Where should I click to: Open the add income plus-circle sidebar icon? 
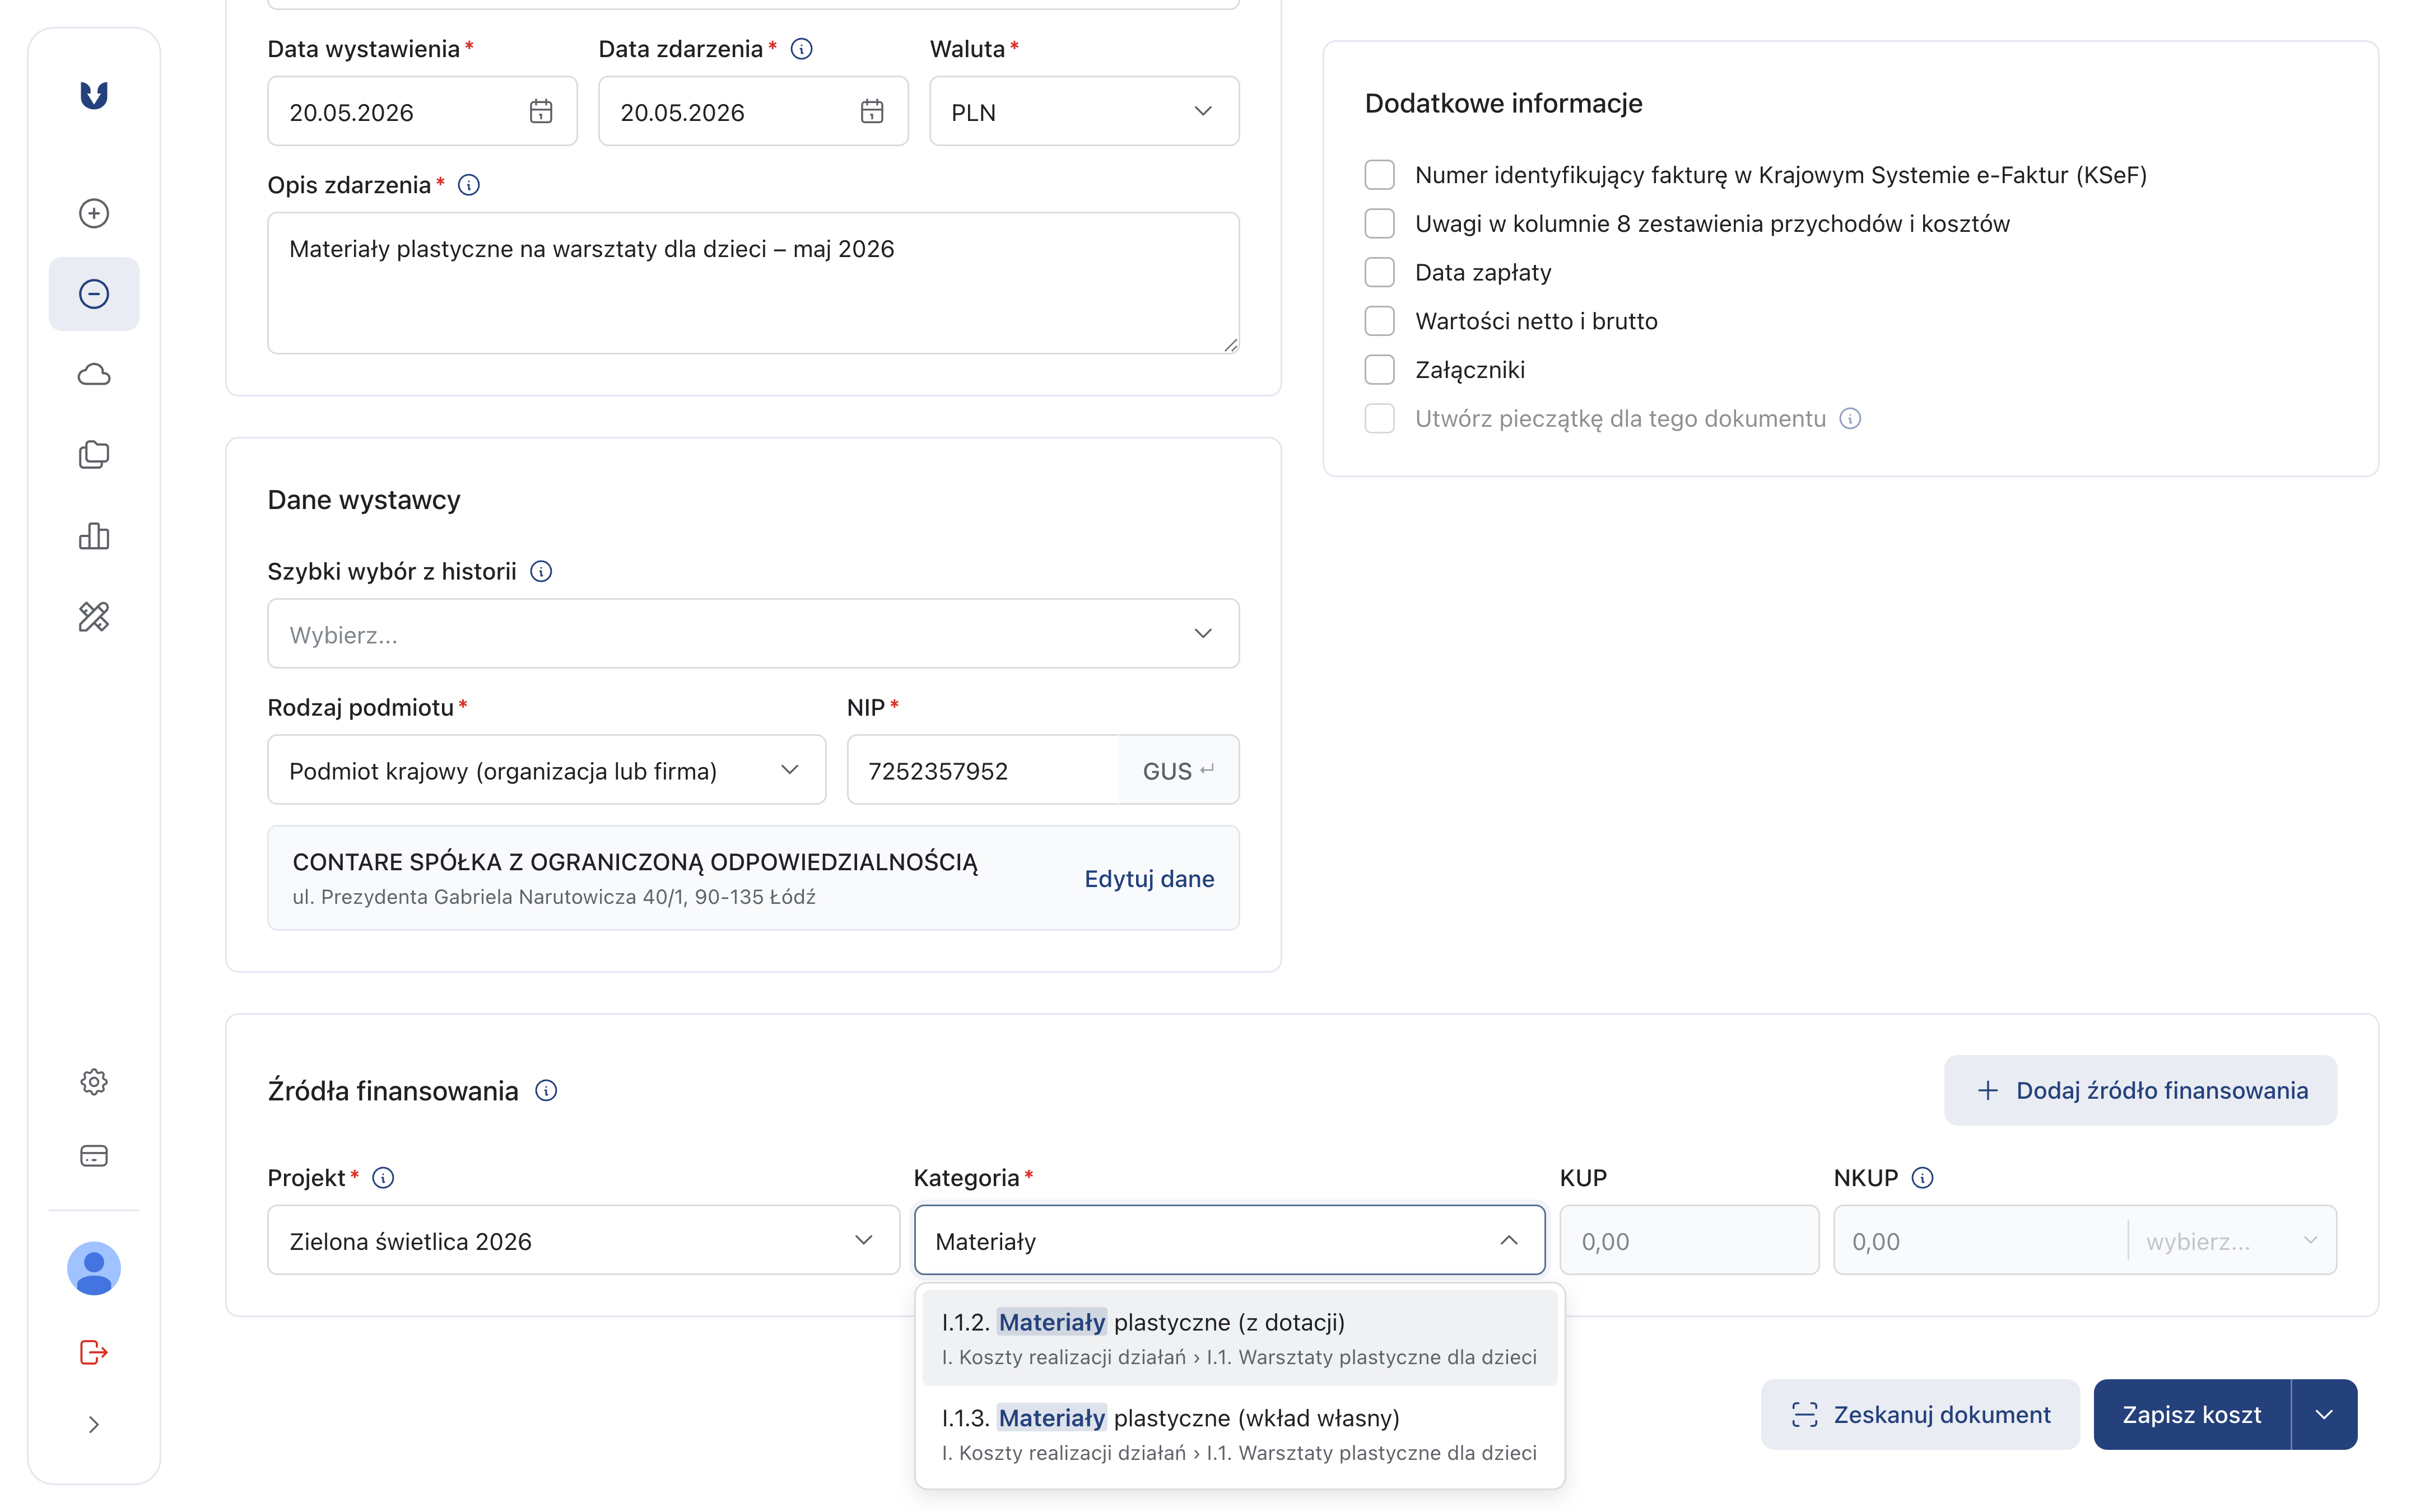[94, 213]
